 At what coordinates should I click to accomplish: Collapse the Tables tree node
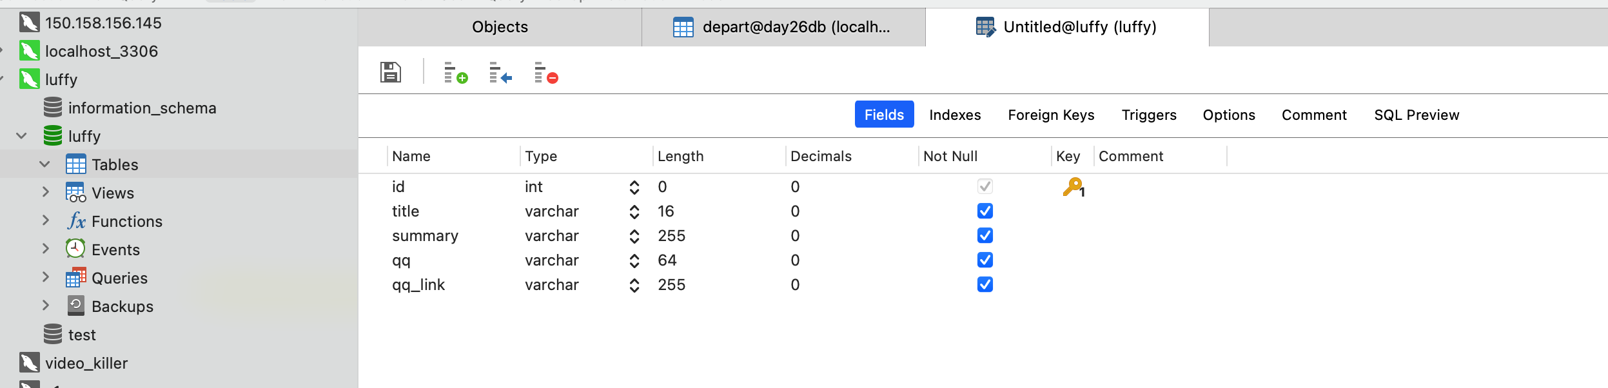pyautogui.click(x=44, y=164)
